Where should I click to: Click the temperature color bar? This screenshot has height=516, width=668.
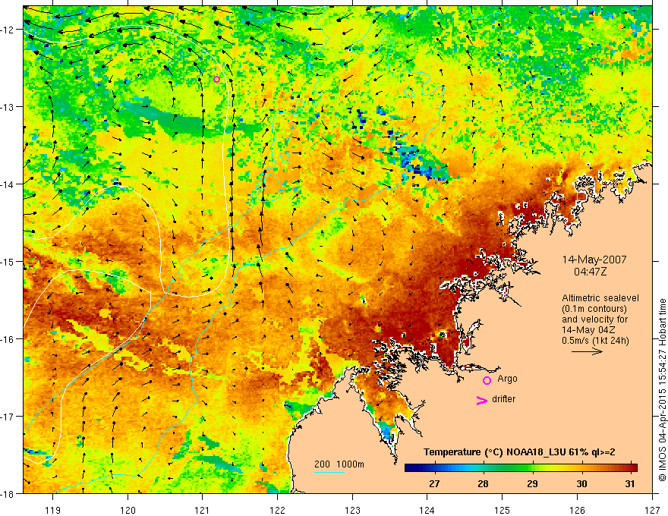pos(521,467)
